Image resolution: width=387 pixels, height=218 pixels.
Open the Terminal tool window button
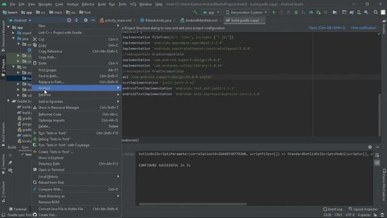tap(18, 209)
